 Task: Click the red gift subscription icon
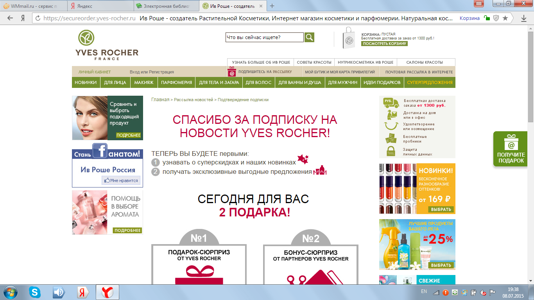point(232,72)
